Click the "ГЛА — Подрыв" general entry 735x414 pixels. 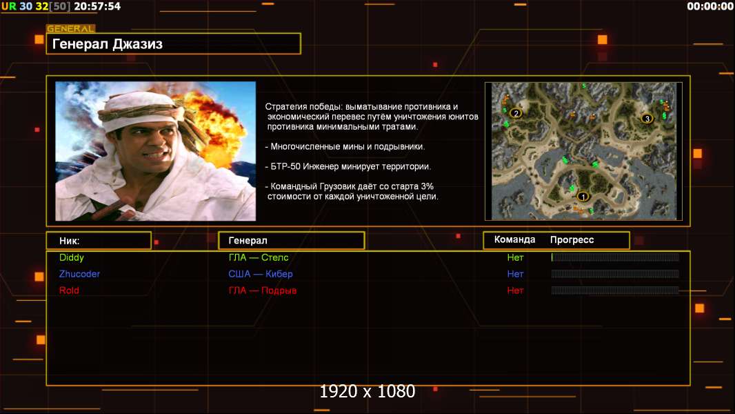(x=263, y=290)
